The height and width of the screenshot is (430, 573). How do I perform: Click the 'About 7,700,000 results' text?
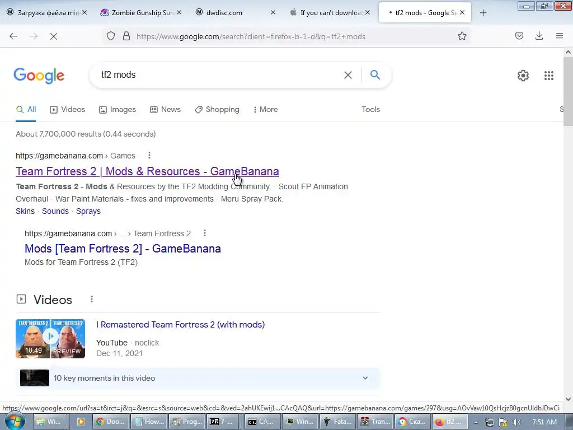pyautogui.click(x=86, y=134)
